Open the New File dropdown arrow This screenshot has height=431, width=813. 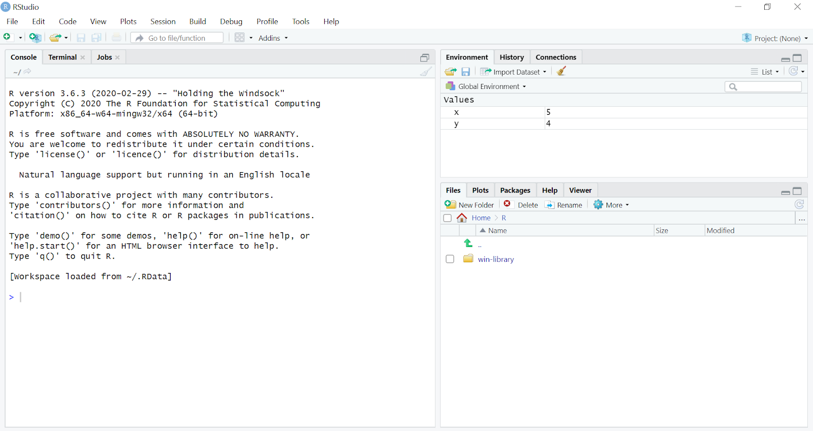click(20, 38)
